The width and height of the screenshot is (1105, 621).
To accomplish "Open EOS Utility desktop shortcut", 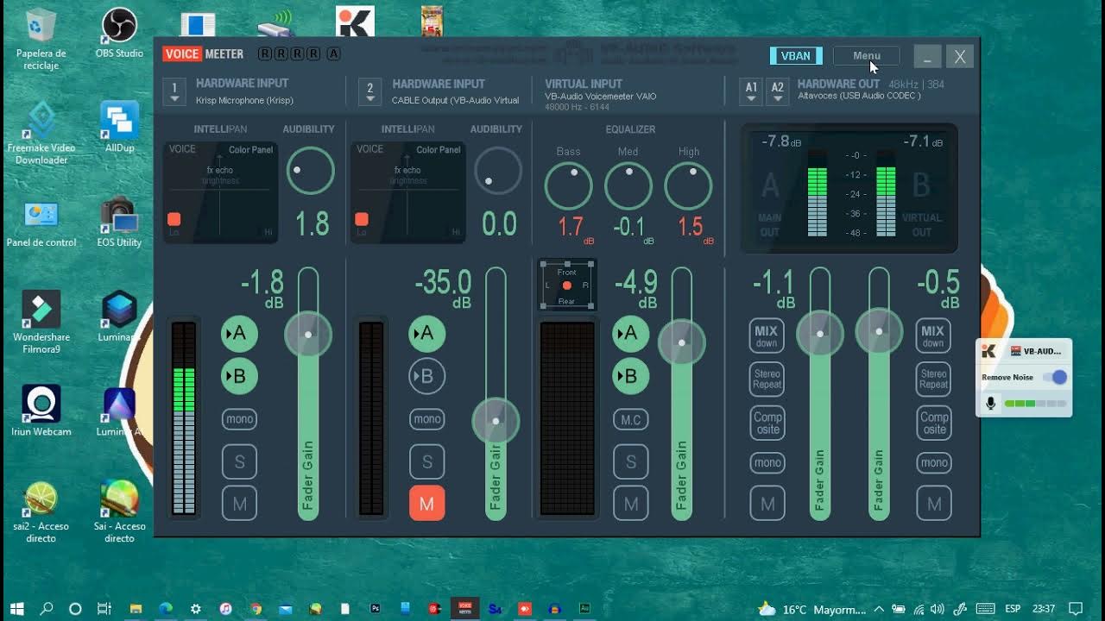I will pos(119,223).
